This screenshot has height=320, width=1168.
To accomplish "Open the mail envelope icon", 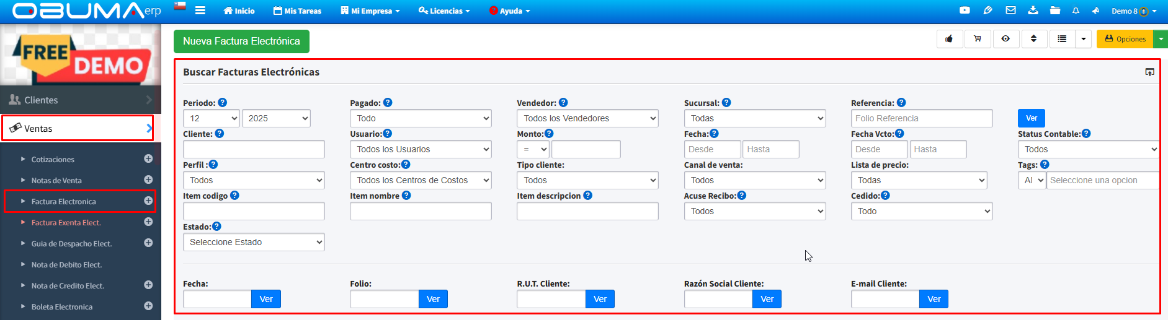I will click(1010, 11).
